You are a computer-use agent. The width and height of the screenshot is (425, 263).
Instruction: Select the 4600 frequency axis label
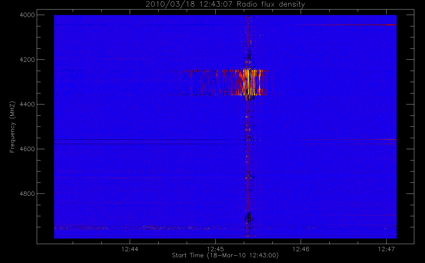[27, 149]
